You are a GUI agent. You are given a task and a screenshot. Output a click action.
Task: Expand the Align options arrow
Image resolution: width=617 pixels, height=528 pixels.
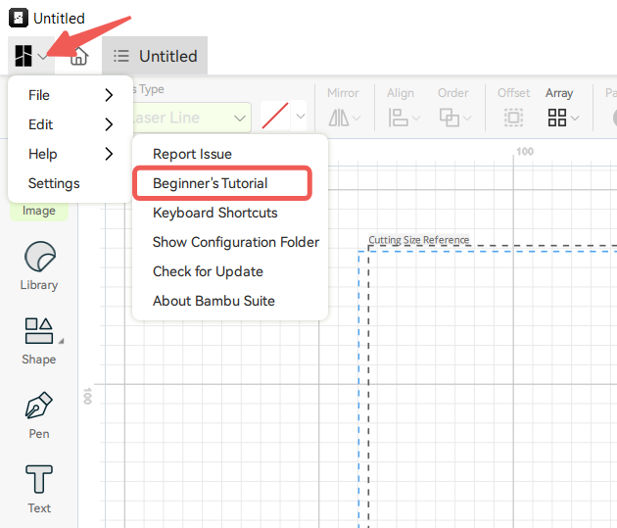point(416,118)
